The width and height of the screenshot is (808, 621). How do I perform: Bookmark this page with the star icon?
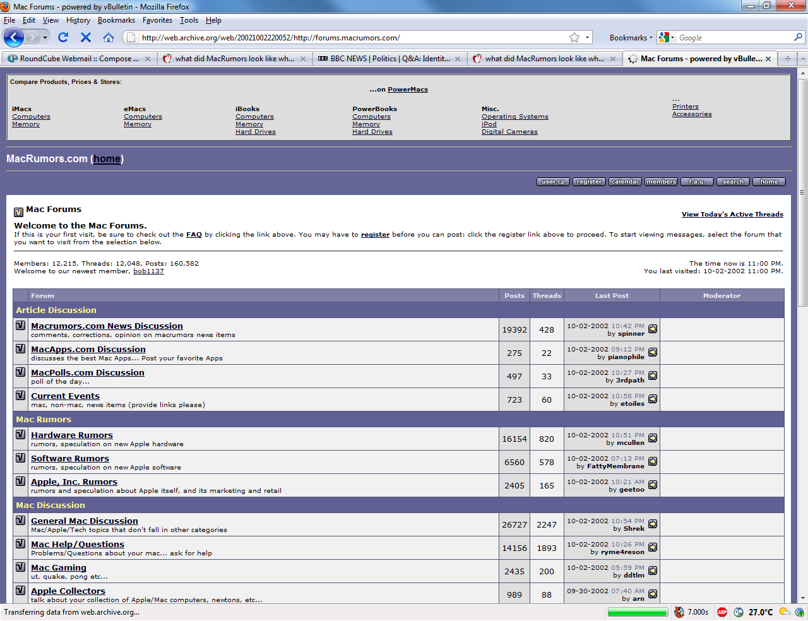coord(574,37)
